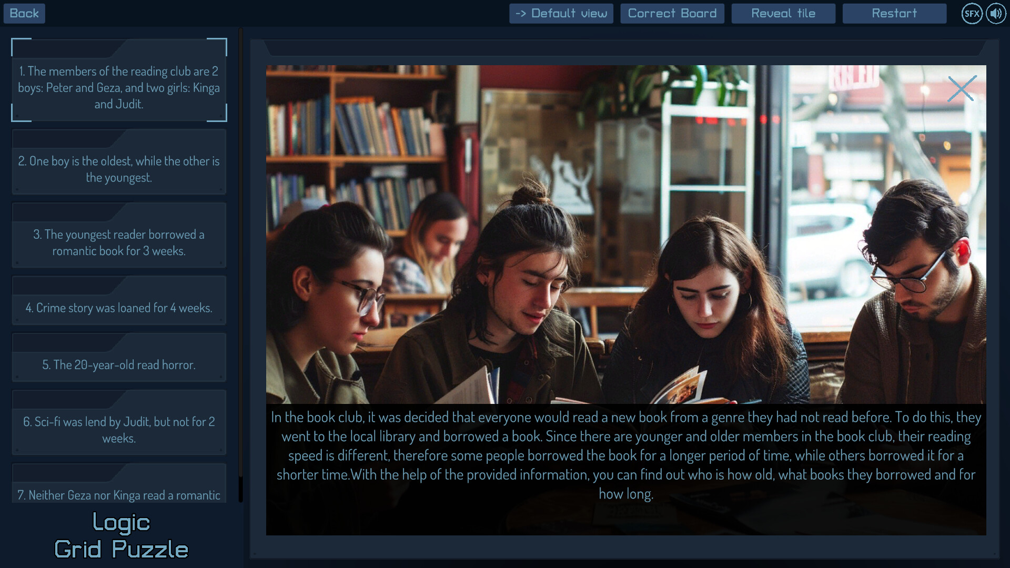The height and width of the screenshot is (568, 1010).
Task: Mute the game volume speaker icon
Action: click(995, 13)
